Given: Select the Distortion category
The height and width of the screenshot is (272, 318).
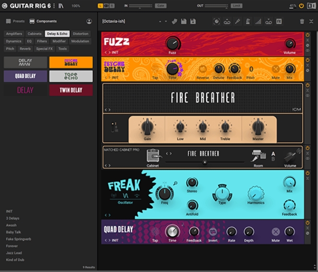Looking at the screenshot, I should 81,34.
